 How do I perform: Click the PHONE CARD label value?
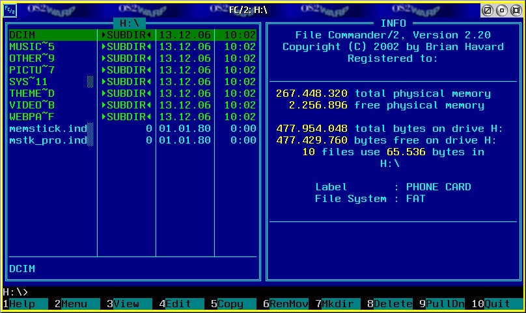(439, 187)
